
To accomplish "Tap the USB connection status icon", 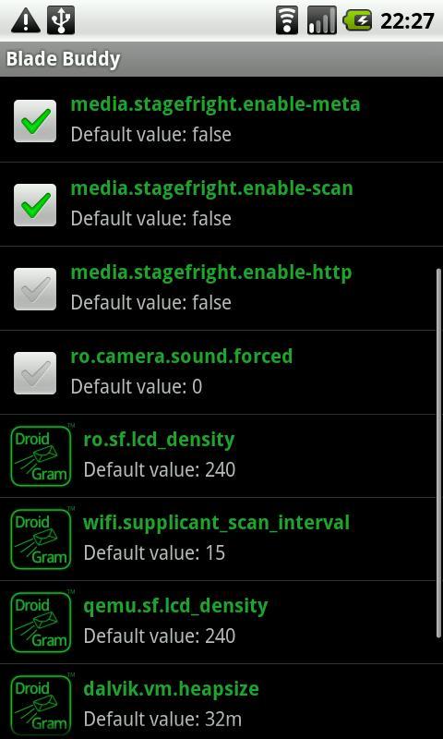I will click(61, 20).
